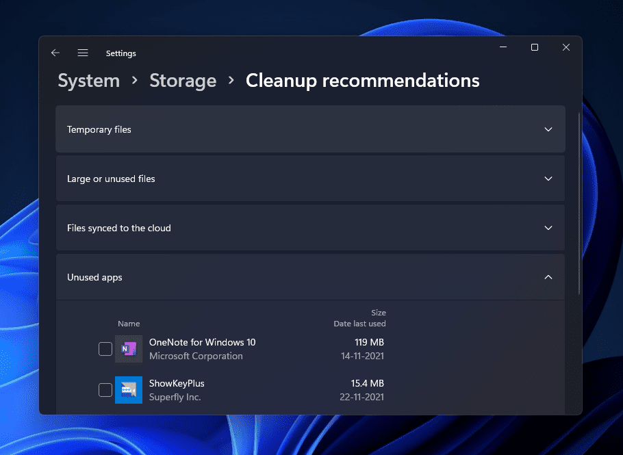Collapse the Unused apps section
The height and width of the screenshot is (455, 623).
coord(548,277)
